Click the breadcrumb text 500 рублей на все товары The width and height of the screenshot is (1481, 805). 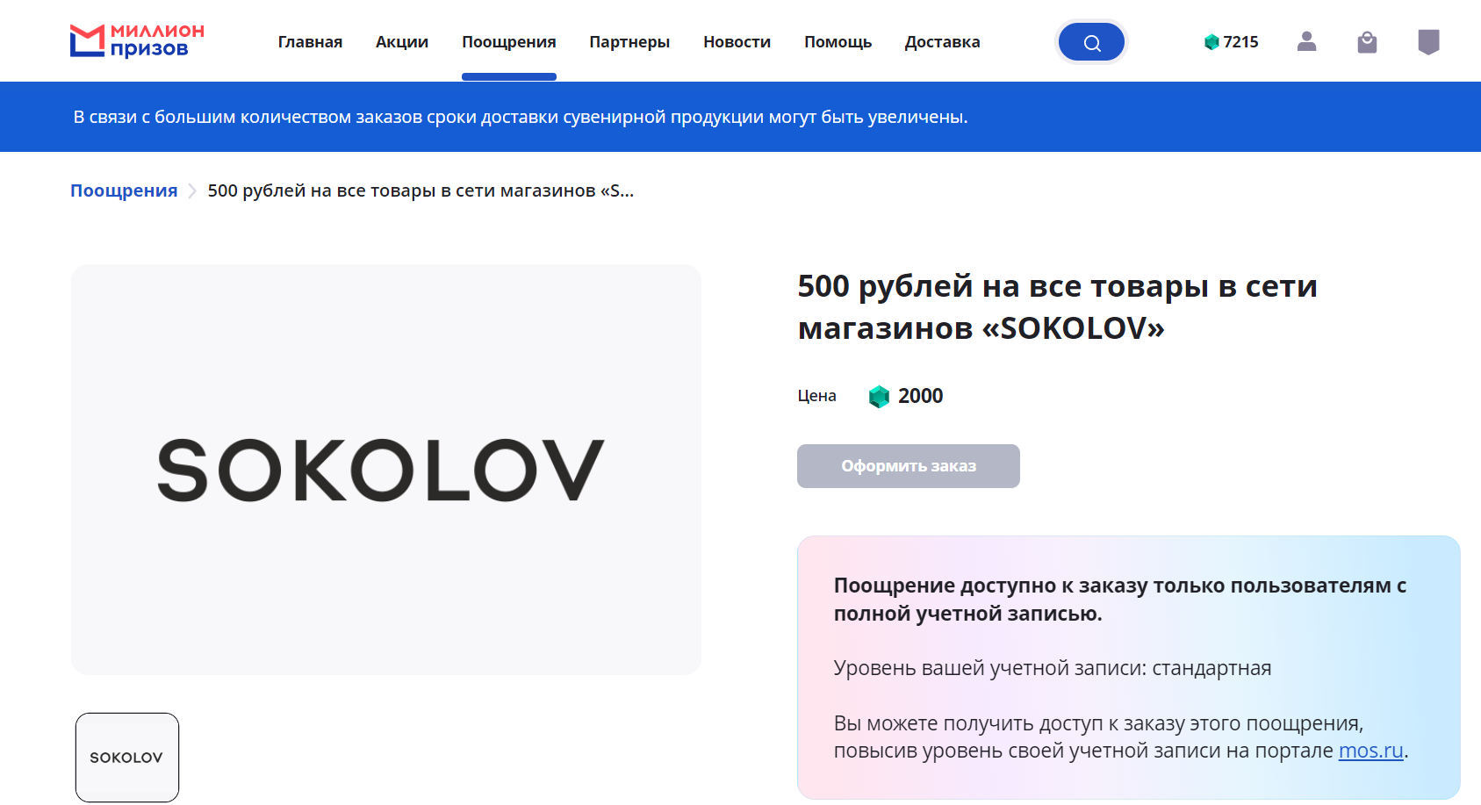(421, 190)
